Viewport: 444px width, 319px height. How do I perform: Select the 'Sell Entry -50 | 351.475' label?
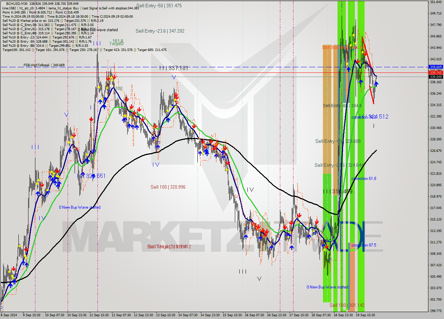tap(159, 6)
